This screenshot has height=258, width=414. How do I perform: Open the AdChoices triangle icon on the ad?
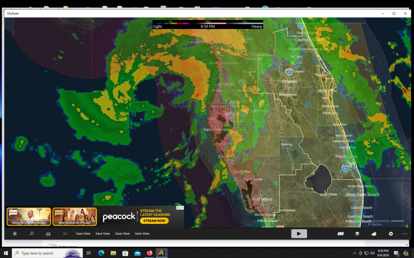tap(178, 208)
